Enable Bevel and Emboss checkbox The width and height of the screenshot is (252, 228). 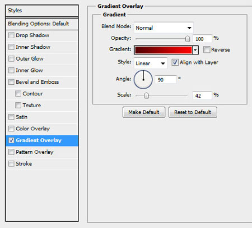click(x=11, y=82)
